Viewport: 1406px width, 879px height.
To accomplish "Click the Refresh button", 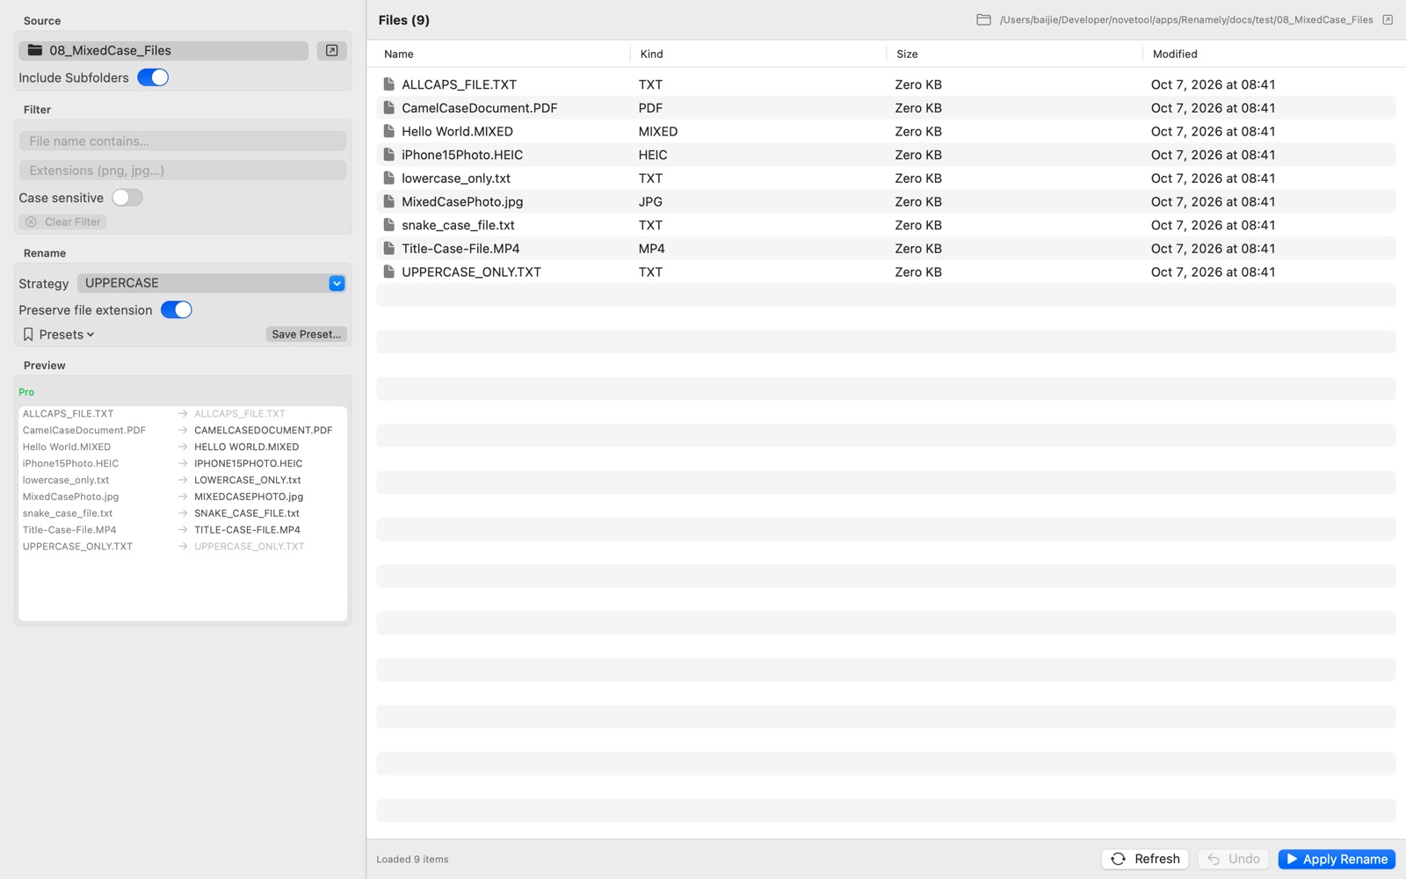I will [x=1145, y=859].
